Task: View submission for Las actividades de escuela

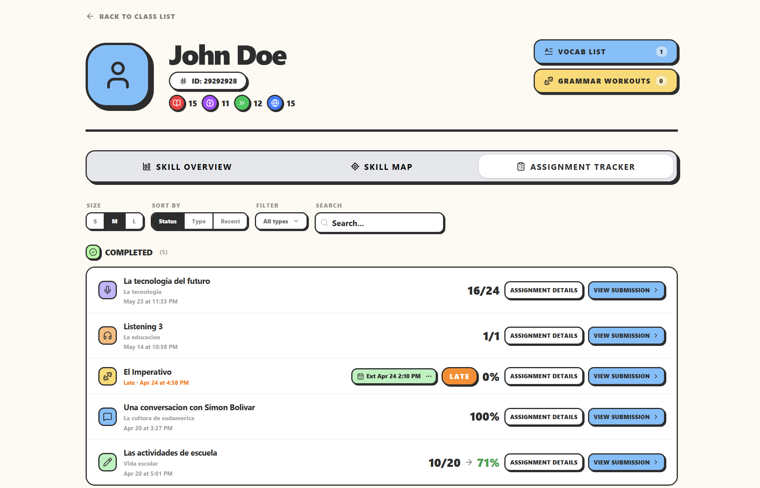Action: (x=626, y=462)
